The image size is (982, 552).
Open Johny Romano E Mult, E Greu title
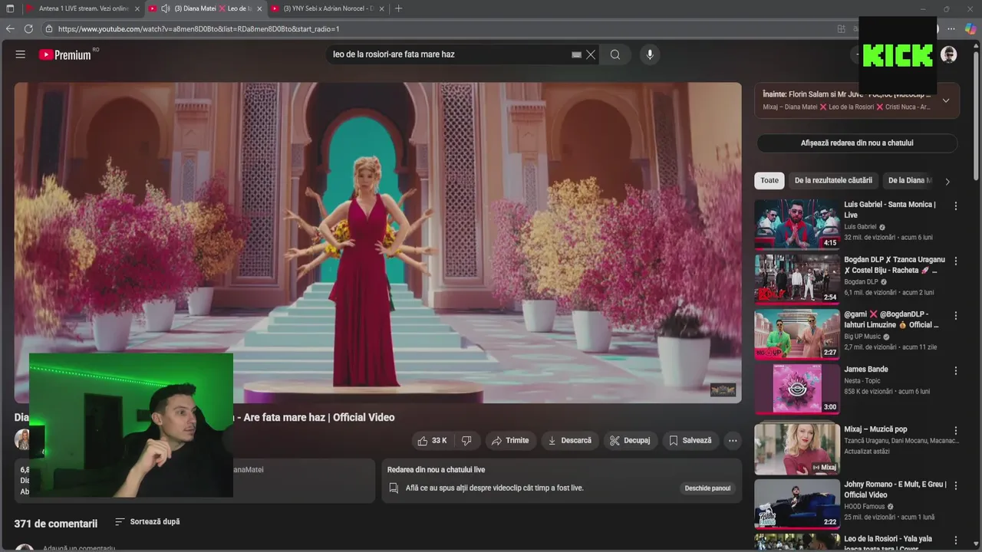[x=895, y=490]
